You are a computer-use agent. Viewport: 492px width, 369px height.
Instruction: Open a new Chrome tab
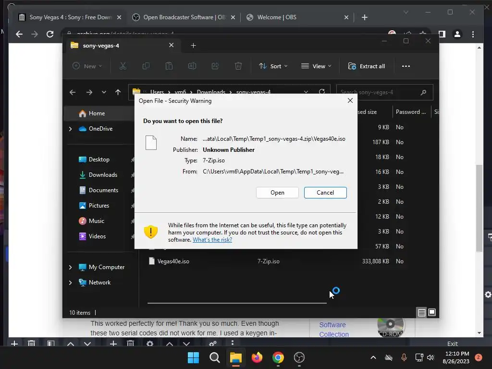coord(364,17)
